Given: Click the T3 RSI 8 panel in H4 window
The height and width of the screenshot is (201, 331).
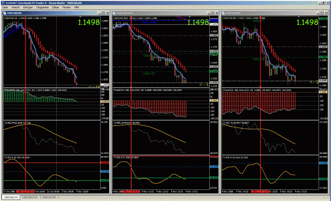Looking at the screenshot, I should coord(52,172).
